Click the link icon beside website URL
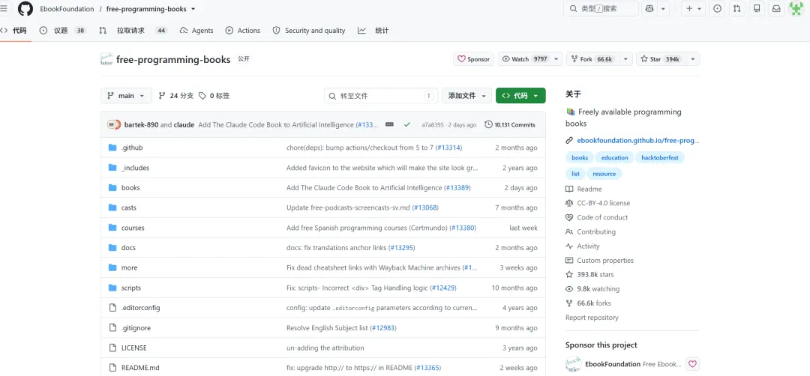Viewport: 810px width, 376px height. 569,140
